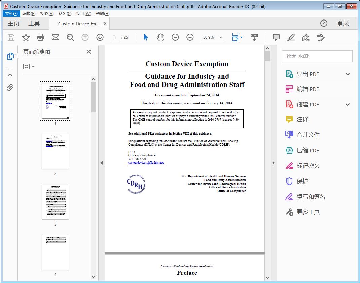
Task: Select the Hand tool in the toolbar
Action: (160, 37)
